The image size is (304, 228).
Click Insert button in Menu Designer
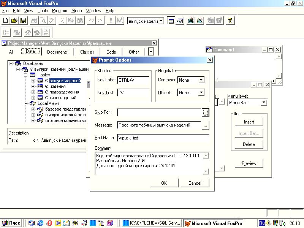pos(249,122)
